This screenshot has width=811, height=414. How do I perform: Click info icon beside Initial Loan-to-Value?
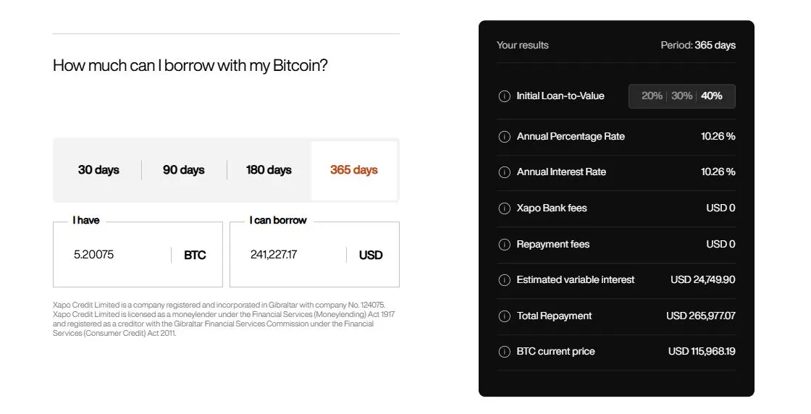505,96
